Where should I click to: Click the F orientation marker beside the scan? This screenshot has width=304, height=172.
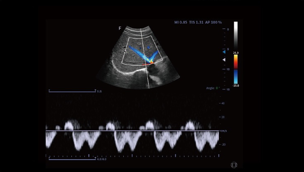coord(120,28)
